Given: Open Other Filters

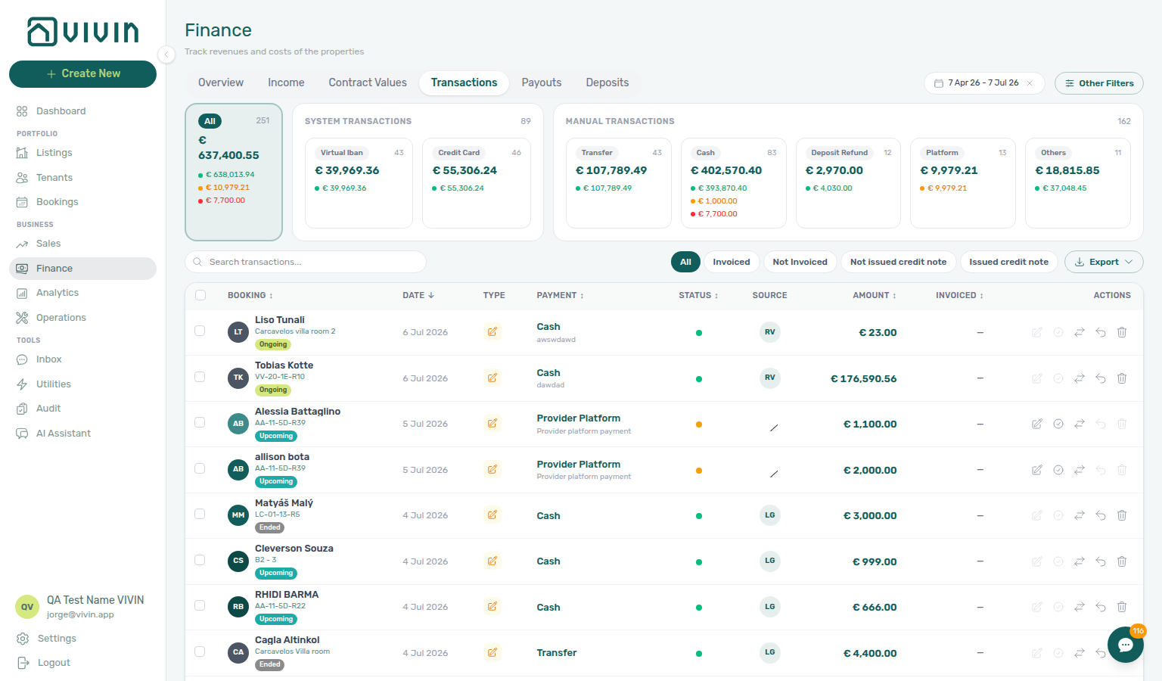Looking at the screenshot, I should (1098, 83).
